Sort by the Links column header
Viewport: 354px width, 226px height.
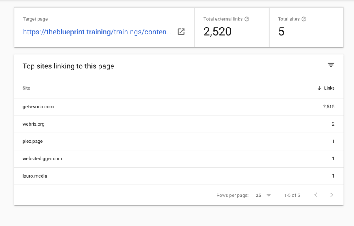pos(329,88)
